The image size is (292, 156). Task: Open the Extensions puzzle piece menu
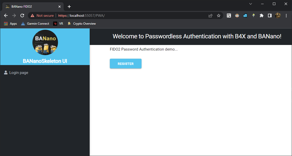point(261,15)
